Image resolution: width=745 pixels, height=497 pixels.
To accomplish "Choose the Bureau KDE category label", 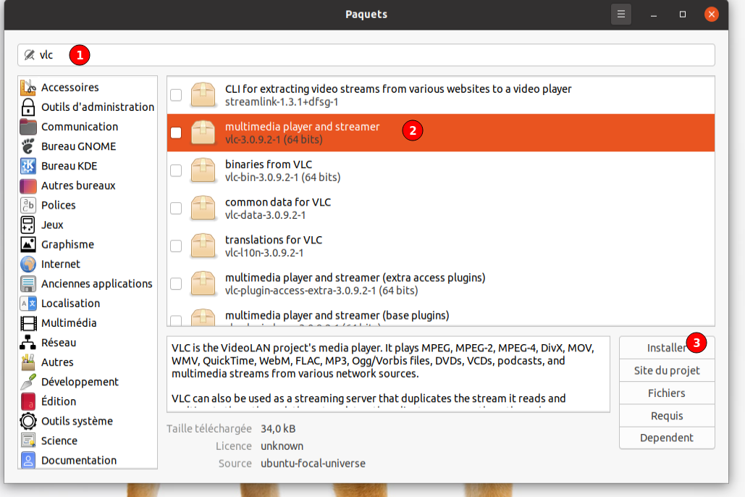I will point(69,166).
